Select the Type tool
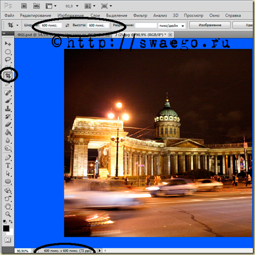 (x=8, y=165)
